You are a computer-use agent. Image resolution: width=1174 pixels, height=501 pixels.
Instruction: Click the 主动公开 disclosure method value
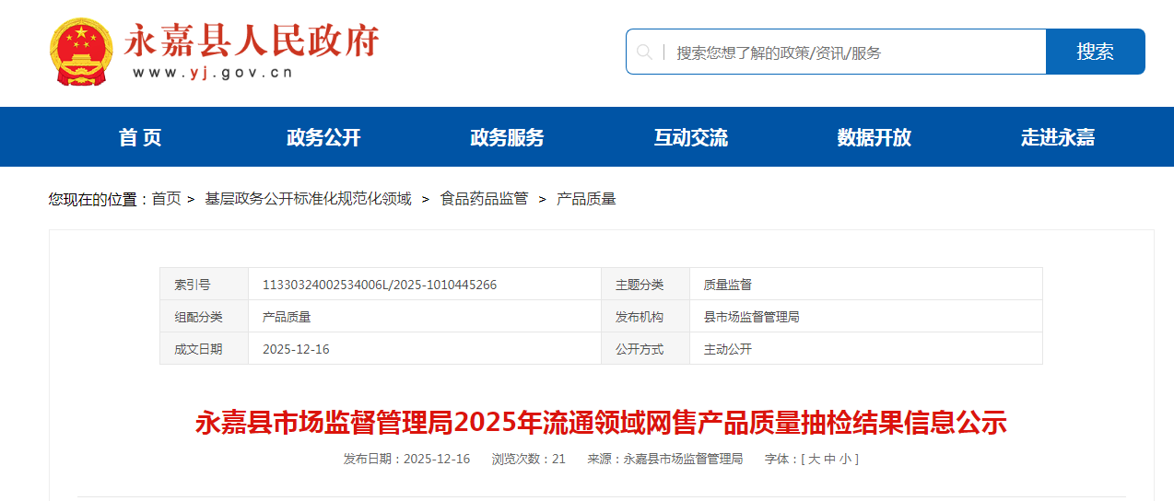[728, 349]
